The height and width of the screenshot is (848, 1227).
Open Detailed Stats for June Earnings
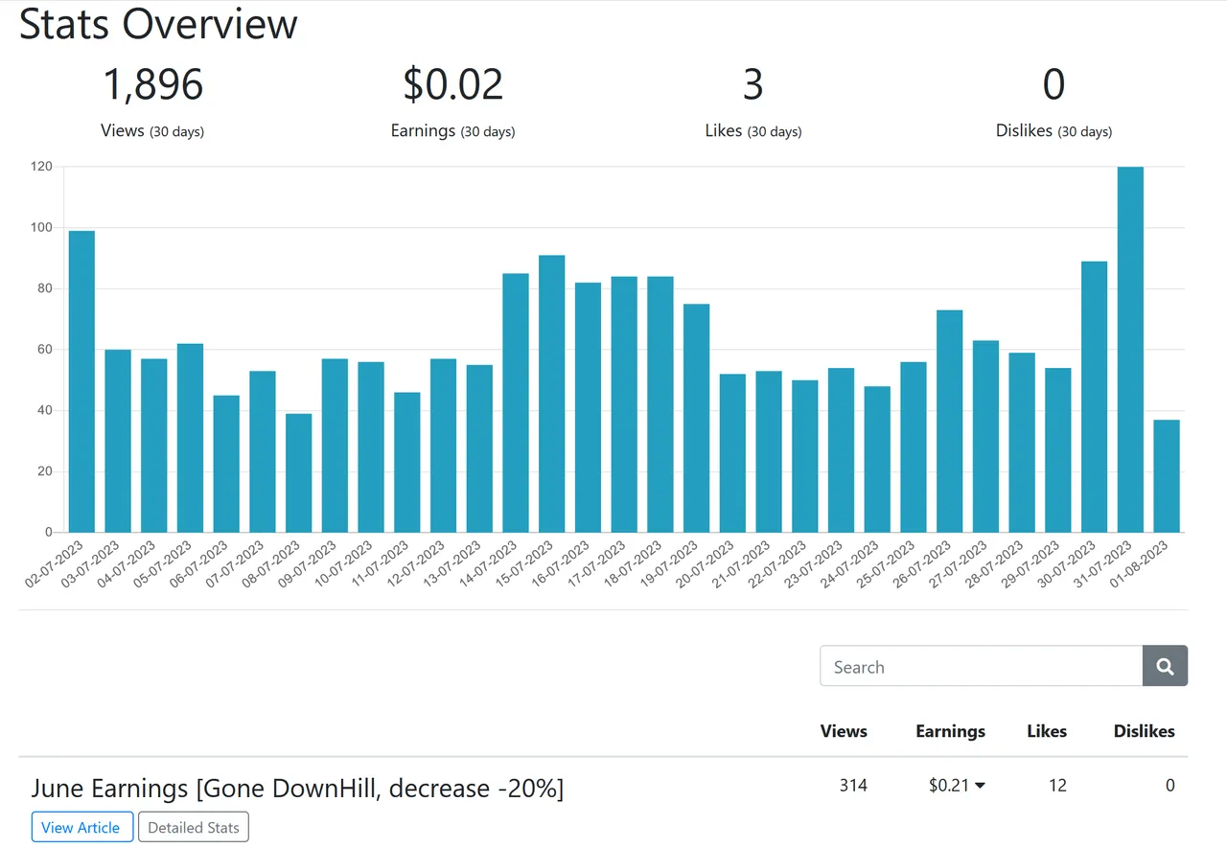point(194,827)
